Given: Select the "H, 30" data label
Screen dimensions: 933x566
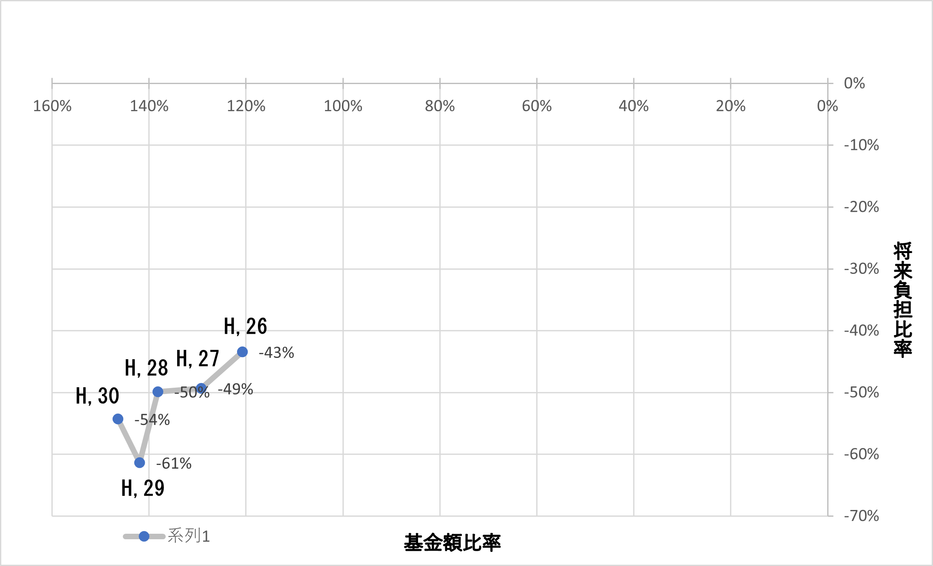Looking at the screenshot, I should (97, 396).
